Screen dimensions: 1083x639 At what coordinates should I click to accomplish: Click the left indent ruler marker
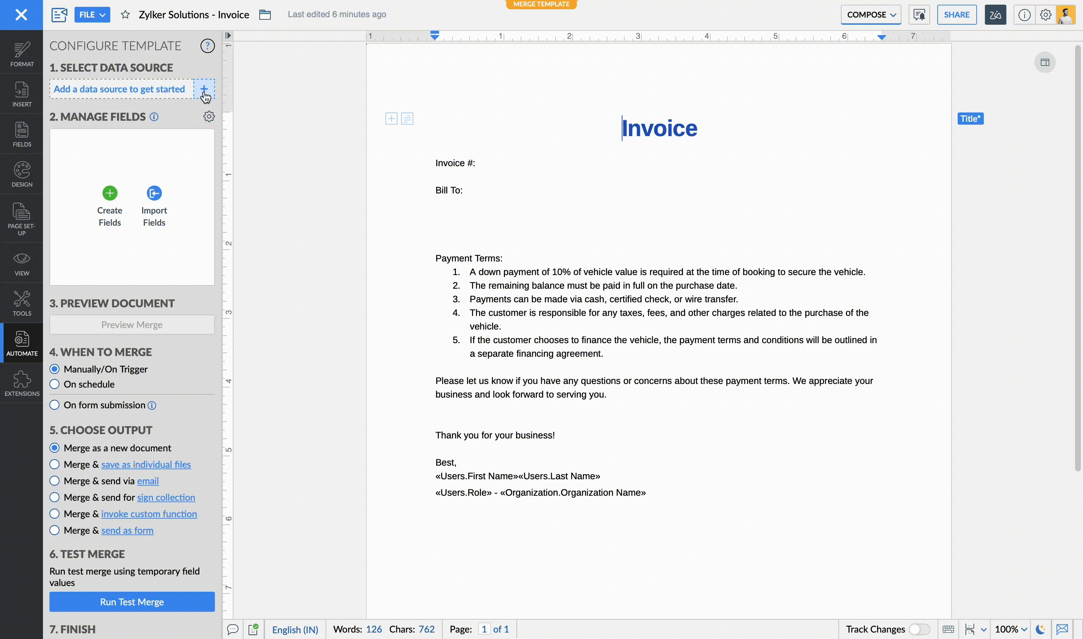pyautogui.click(x=435, y=36)
